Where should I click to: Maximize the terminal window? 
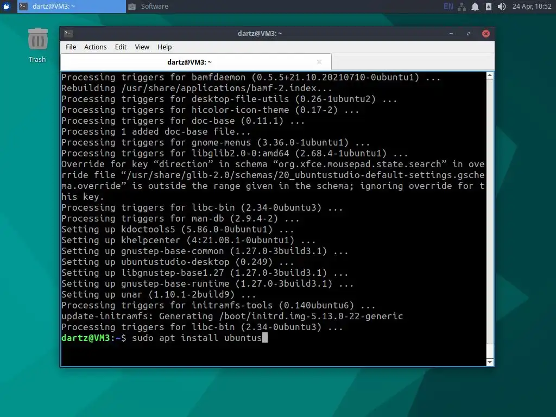tap(469, 33)
